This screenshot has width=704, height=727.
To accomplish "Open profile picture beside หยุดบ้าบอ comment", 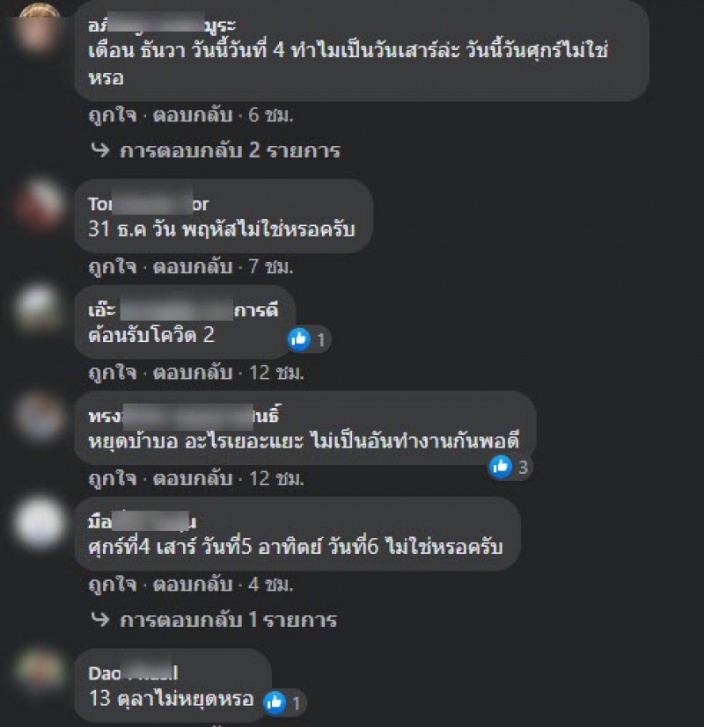I will click(40, 416).
